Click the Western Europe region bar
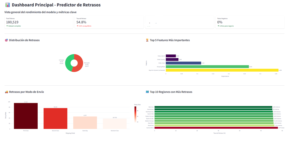 click(214, 121)
